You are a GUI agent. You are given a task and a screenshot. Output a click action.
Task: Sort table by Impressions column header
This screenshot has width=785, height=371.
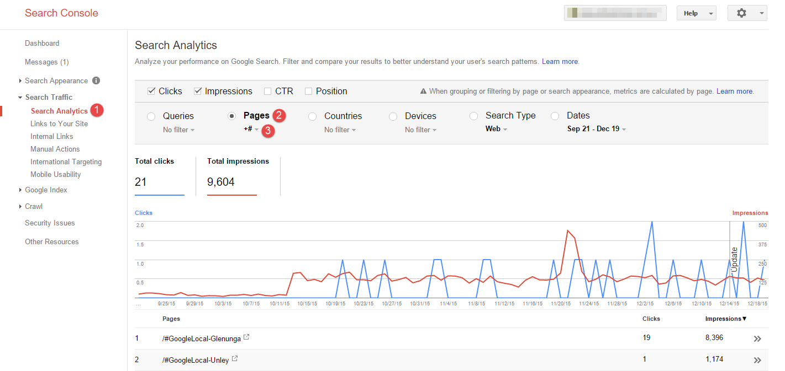point(726,319)
